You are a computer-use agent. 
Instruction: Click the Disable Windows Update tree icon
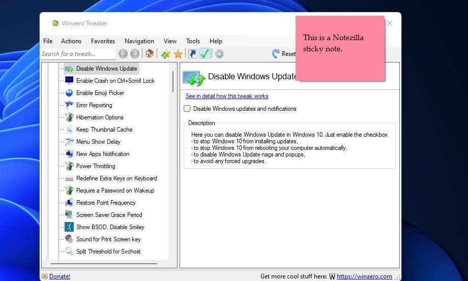(69, 69)
